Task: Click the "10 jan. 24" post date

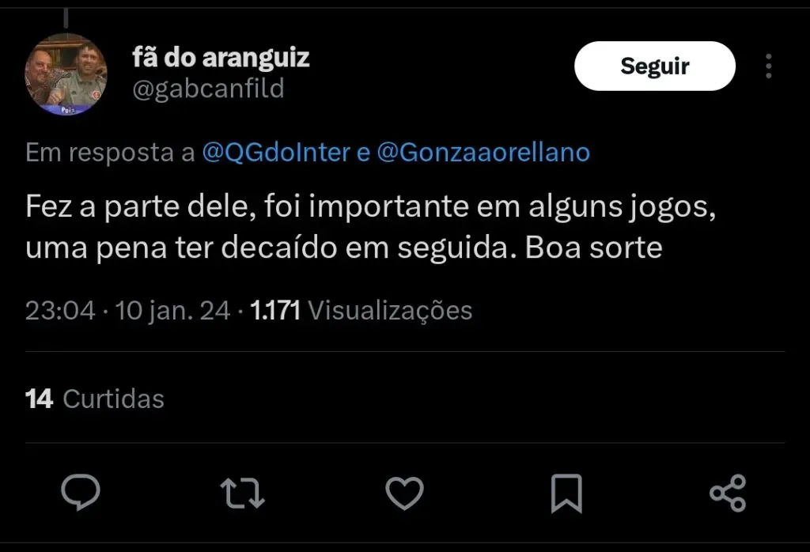Action: (x=172, y=311)
